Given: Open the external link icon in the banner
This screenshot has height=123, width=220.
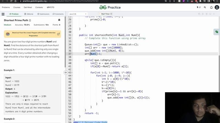Looking at the screenshot, I should [58, 34].
